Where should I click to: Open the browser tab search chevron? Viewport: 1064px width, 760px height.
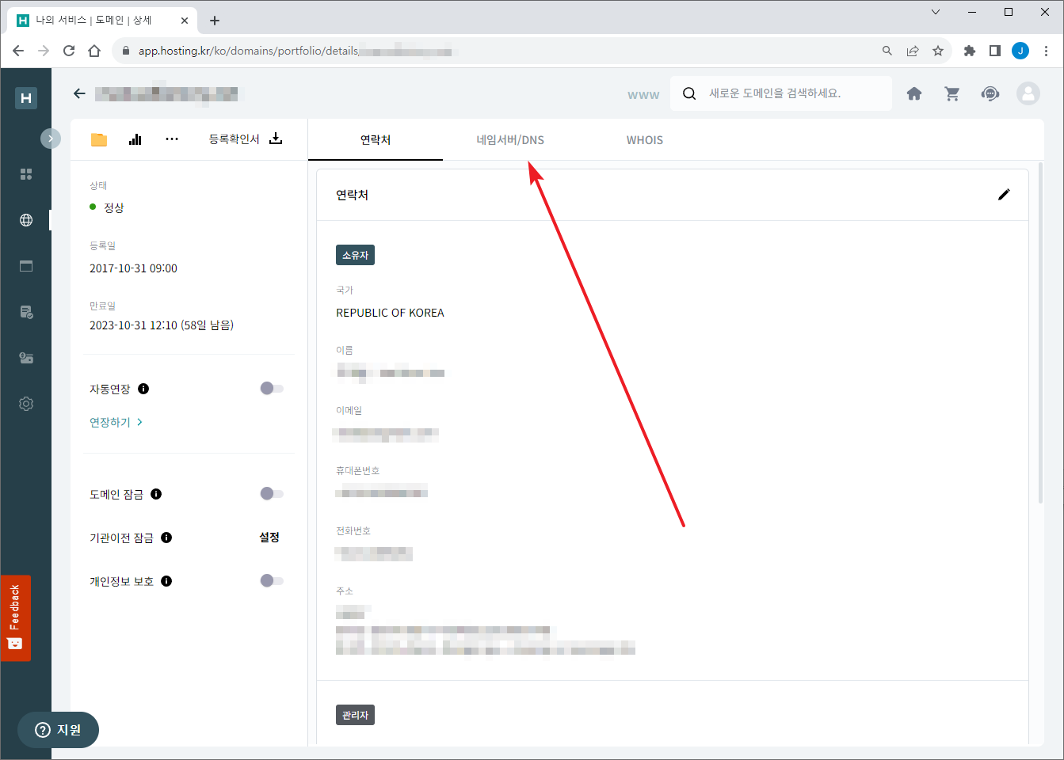click(x=936, y=12)
